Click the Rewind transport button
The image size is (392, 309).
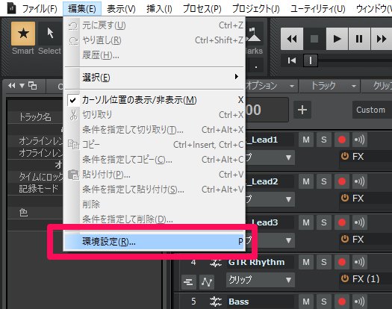point(292,39)
